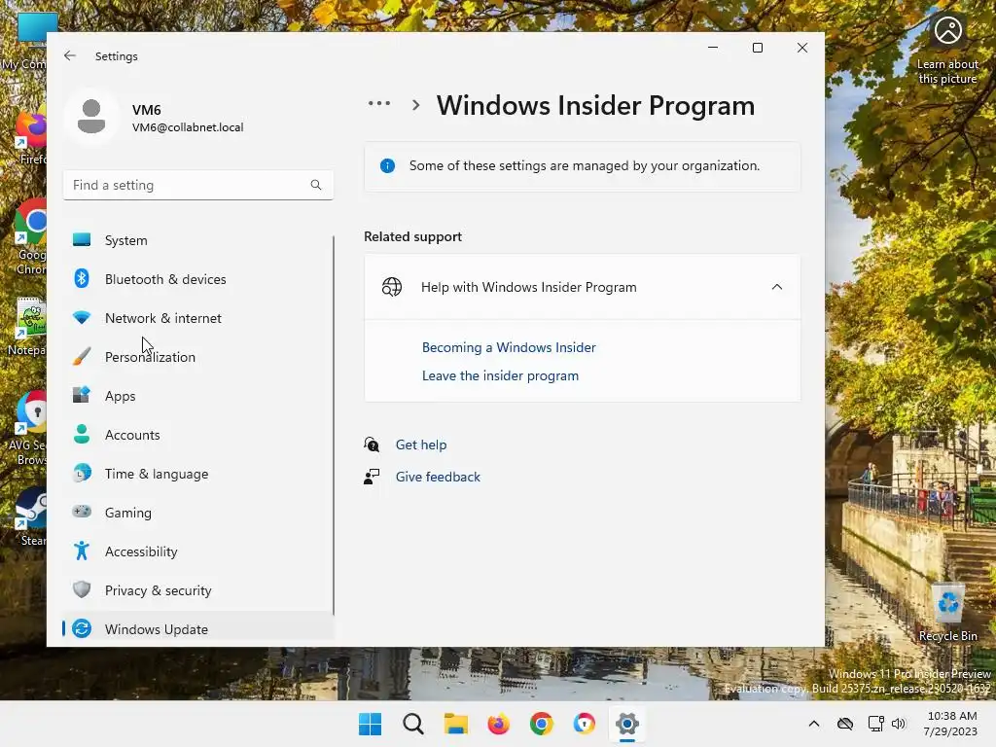Open Becoming a Windows Insider link

click(x=509, y=347)
